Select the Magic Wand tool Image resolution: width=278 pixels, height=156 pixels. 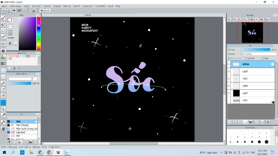(3, 83)
